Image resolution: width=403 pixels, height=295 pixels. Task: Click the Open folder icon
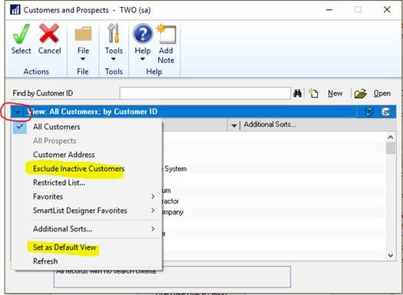[360, 93]
